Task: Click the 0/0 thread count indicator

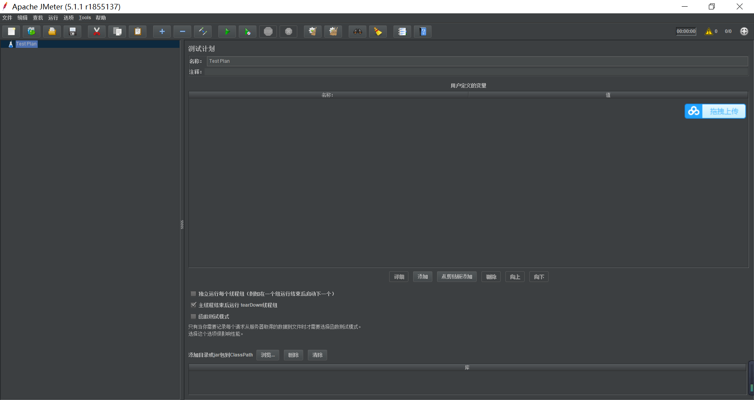Action: [x=728, y=31]
